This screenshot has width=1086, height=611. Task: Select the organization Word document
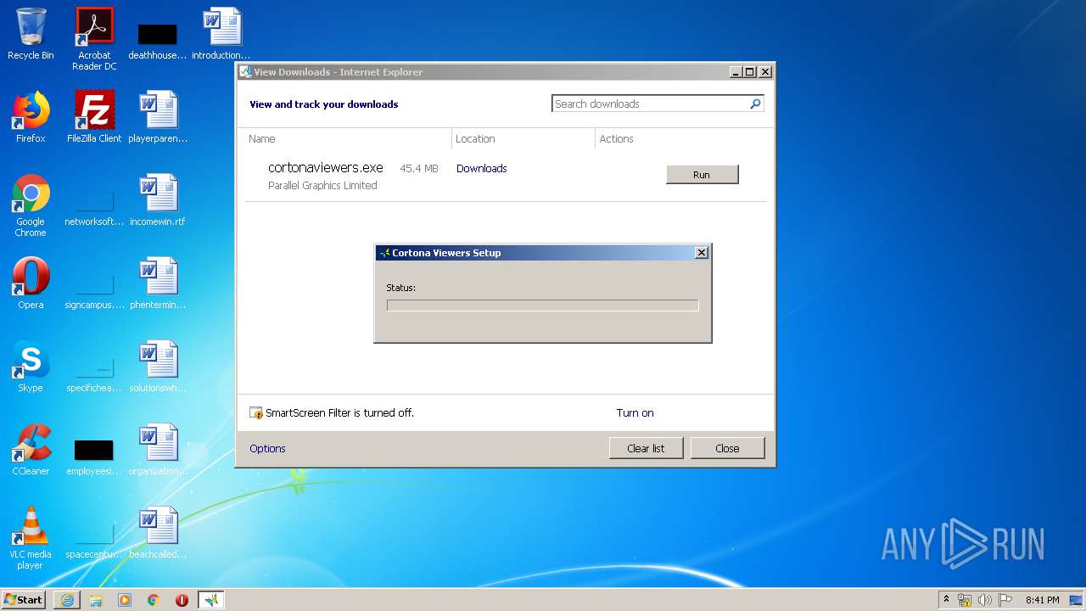[158, 450]
